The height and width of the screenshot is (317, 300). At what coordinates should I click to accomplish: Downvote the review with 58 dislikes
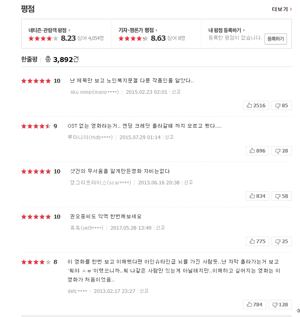(x=281, y=196)
